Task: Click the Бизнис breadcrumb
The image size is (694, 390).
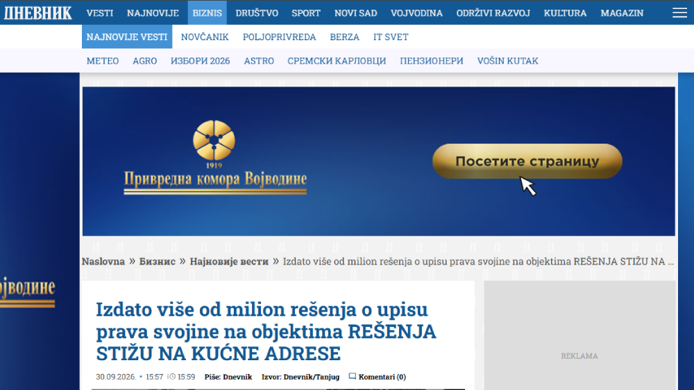Action: tap(157, 261)
